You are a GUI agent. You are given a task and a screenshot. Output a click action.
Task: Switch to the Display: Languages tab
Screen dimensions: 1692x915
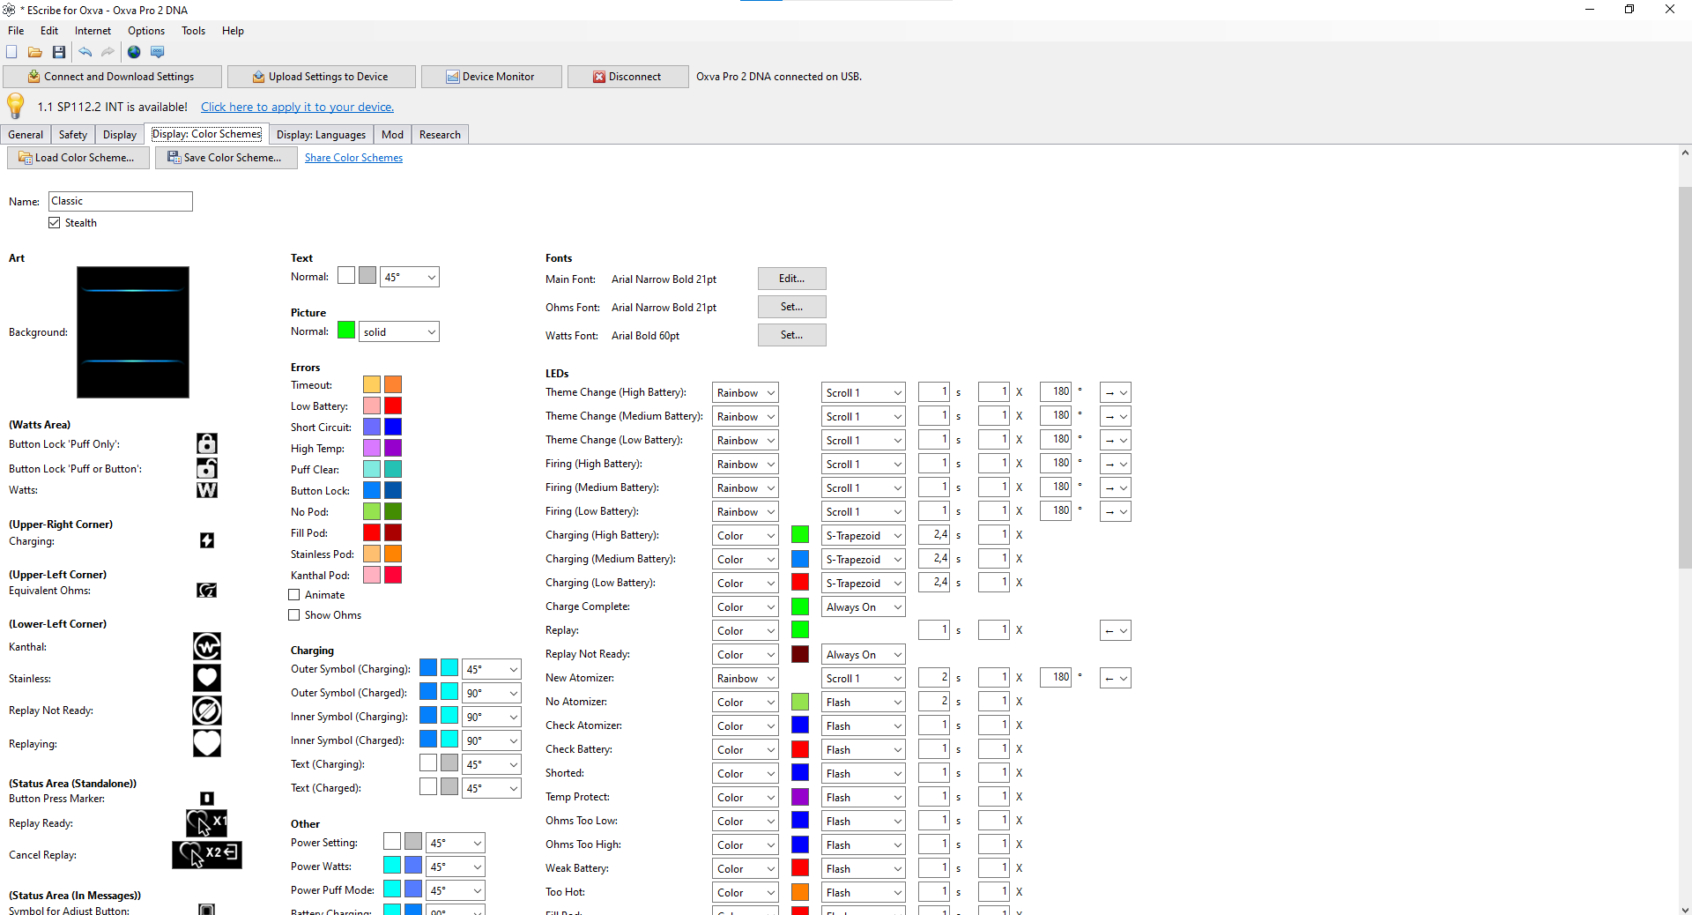[x=321, y=135]
